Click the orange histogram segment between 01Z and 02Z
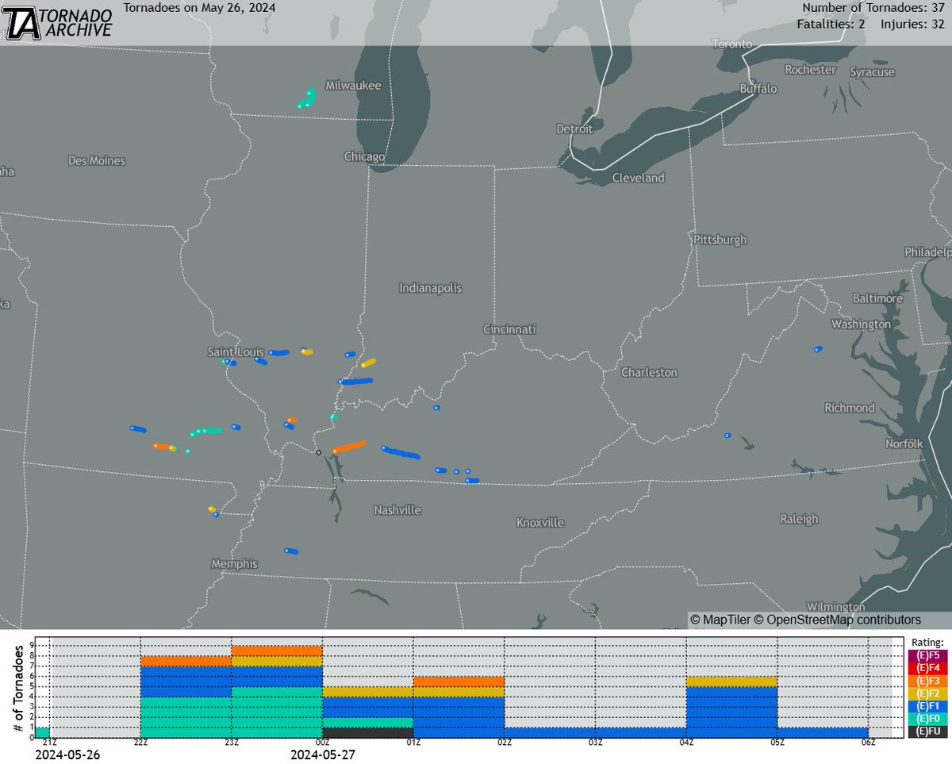This screenshot has height=764, width=952. tap(459, 681)
